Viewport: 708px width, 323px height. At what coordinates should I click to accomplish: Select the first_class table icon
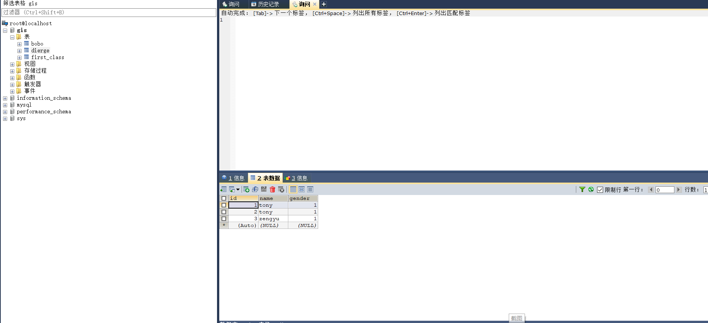(26, 57)
